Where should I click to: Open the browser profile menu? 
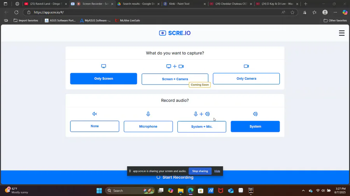click(x=325, y=12)
